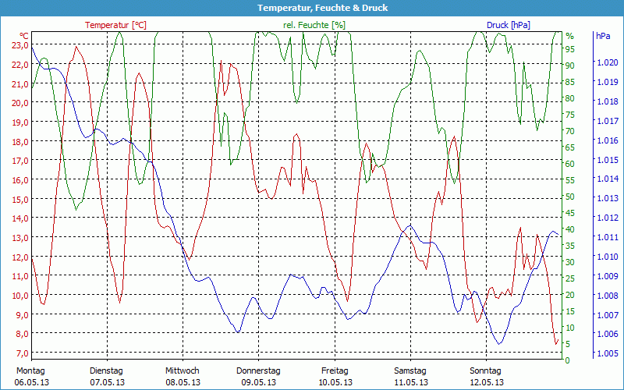Click the Samstag day label
Screen dimensions: 624x390
(410, 371)
